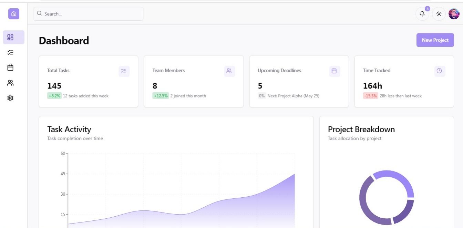This screenshot has height=228, width=463.
Task: Click the New Project button
Action: (435, 40)
